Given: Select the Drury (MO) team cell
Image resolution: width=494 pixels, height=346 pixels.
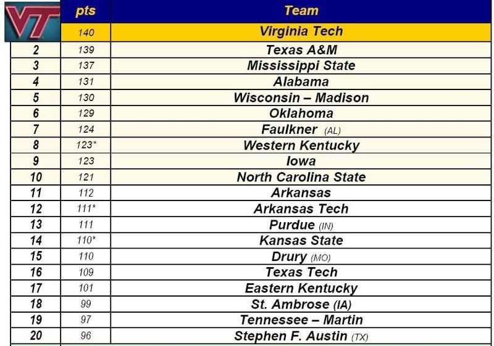Looking at the screenshot, I should [x=301, y=257].
